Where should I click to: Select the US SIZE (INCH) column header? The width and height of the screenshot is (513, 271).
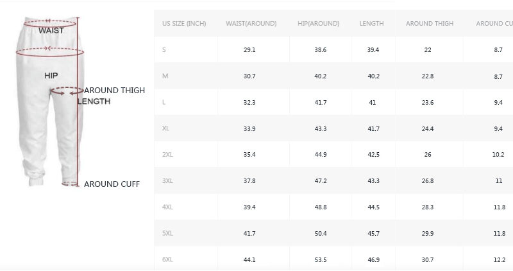coord(184,24)
